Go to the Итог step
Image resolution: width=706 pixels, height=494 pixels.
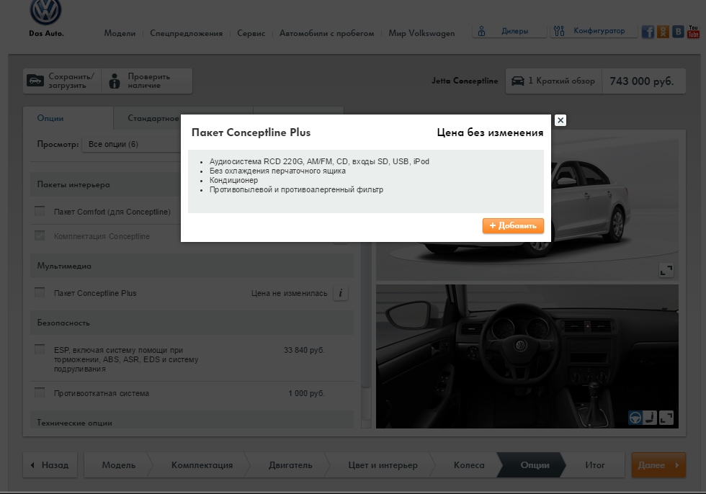pyautogui.click(x=595, y=465)
